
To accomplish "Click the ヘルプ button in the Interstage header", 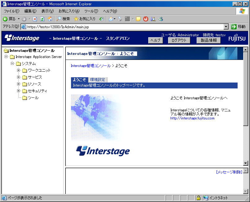I will 155,40.
